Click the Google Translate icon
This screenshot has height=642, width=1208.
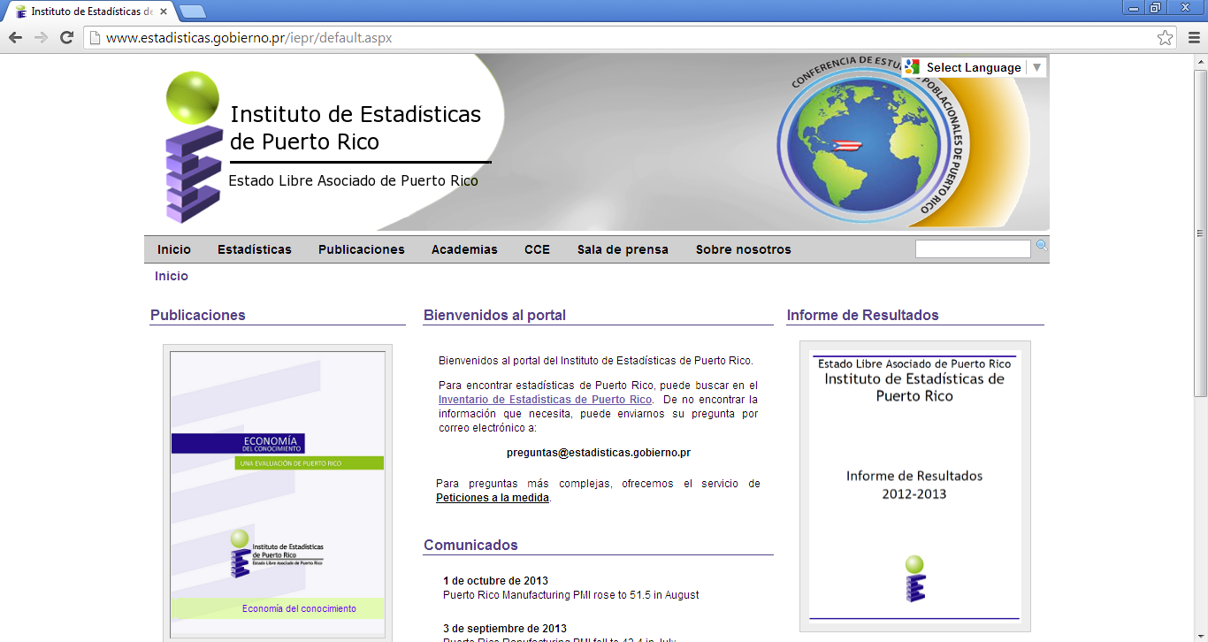(913, 67)
